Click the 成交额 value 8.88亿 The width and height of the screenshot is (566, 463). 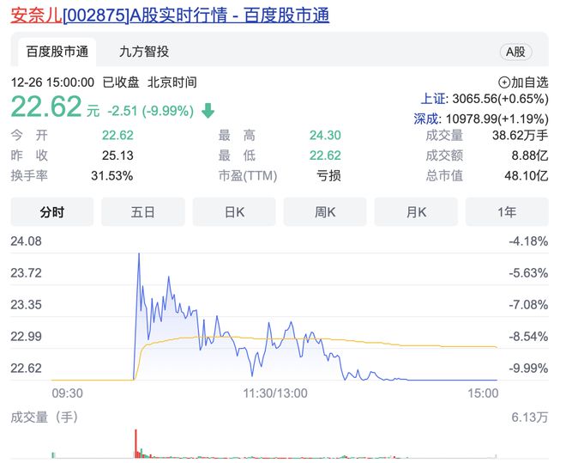(530, 155)
